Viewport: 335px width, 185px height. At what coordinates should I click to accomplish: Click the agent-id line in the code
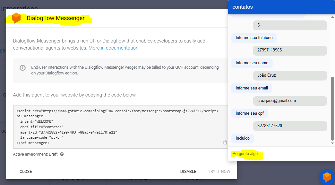pos(69,132)
